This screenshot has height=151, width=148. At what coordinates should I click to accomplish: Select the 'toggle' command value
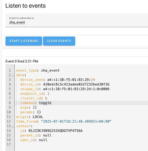pos(45,103)
